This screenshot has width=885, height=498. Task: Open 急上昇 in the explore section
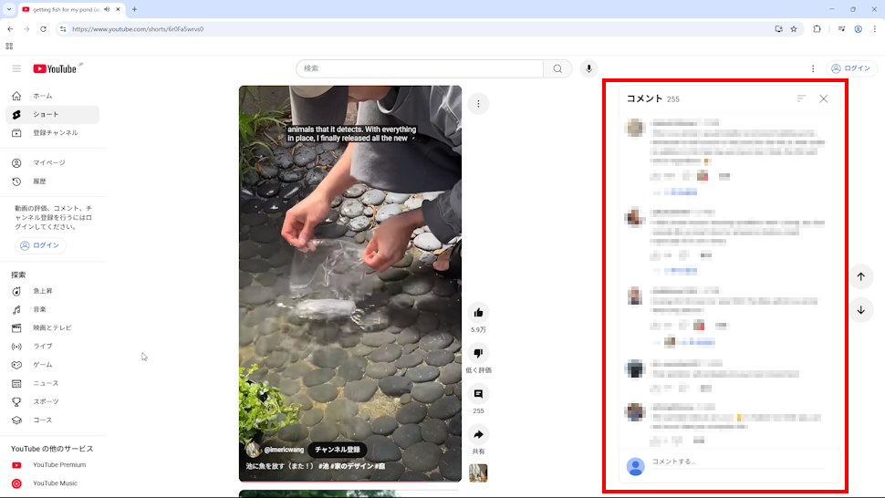(43, 291)
